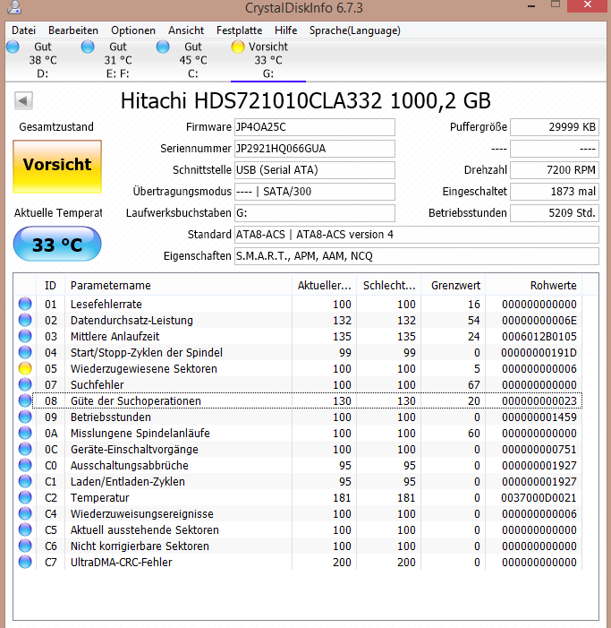
Task: Click the yellow Vorsicht health status button
Action: click(x=57, y=167)
